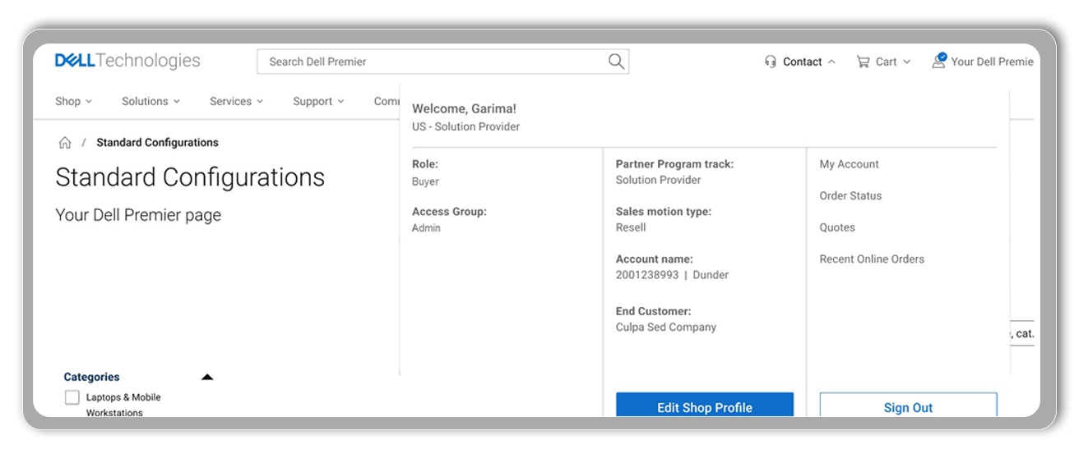This screenshot has height=463, width=1079.
Task: Open the My Account link
Action: click(849, 164)
